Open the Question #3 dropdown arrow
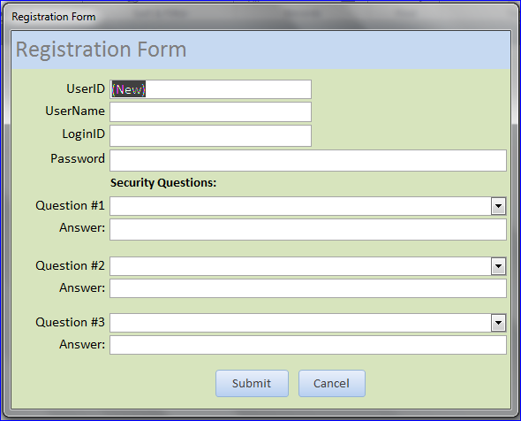Screen dimensions: 521x421 [x=498, y=323]
